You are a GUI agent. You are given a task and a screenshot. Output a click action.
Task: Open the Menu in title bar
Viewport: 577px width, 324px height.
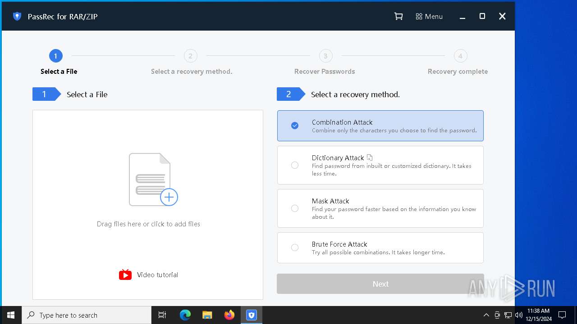429,16
